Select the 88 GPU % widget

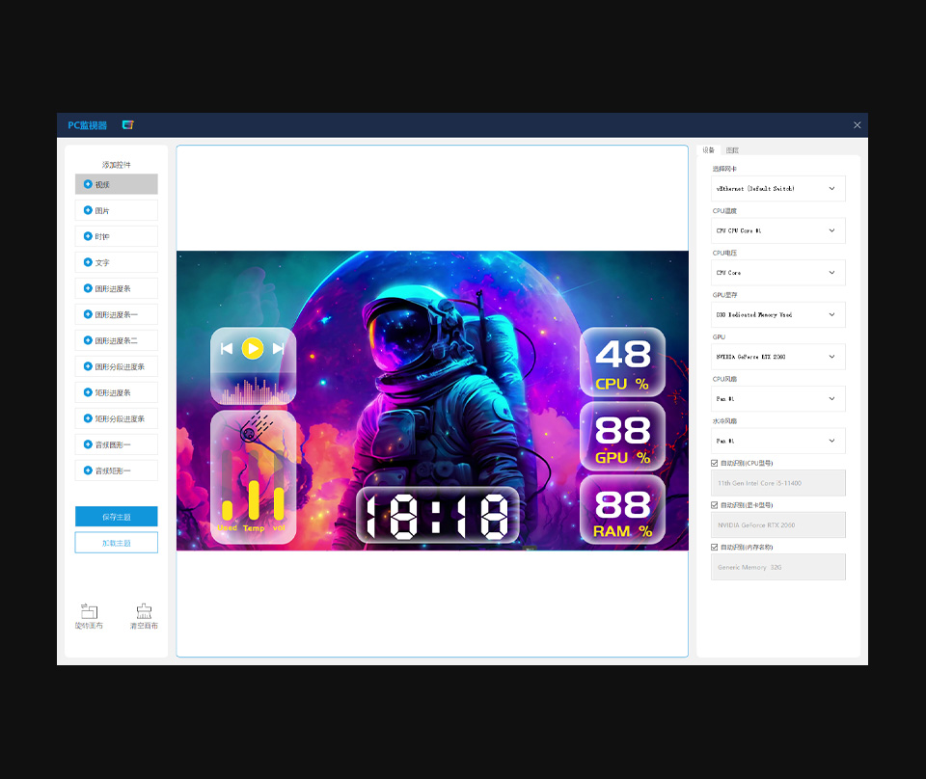(623, 436)
